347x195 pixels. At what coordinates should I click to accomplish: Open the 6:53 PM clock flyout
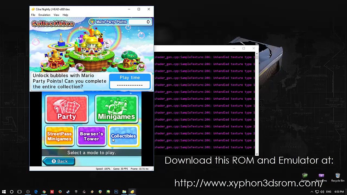pos(339,192)
